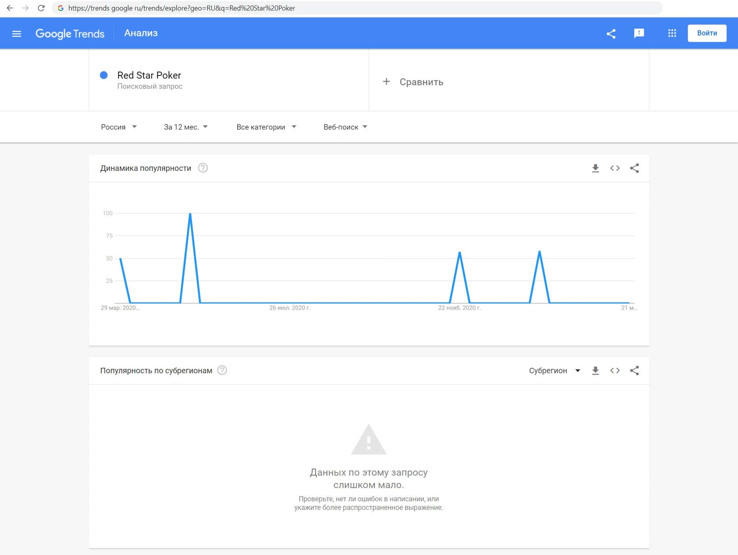Get embed code for subregion popularity card

pos(615,371)
